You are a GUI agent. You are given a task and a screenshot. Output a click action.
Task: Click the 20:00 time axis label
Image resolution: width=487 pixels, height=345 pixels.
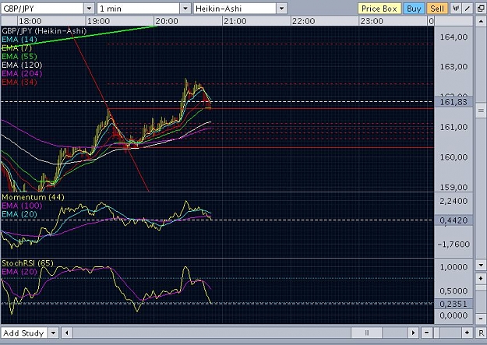(167, 21)
